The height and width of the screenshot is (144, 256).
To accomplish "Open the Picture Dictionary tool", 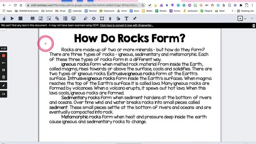I will click(41, 18).
